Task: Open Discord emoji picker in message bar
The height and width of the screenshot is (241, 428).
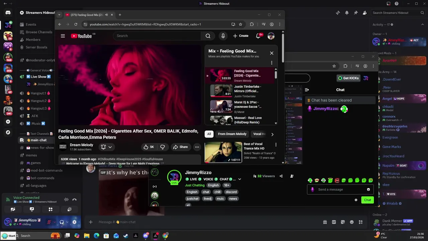Action: [352, 222]
